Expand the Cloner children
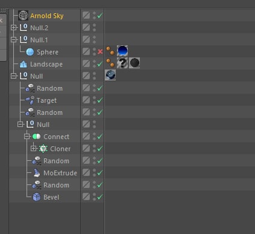This screenshot has height=234, width=255. point(34,149)
